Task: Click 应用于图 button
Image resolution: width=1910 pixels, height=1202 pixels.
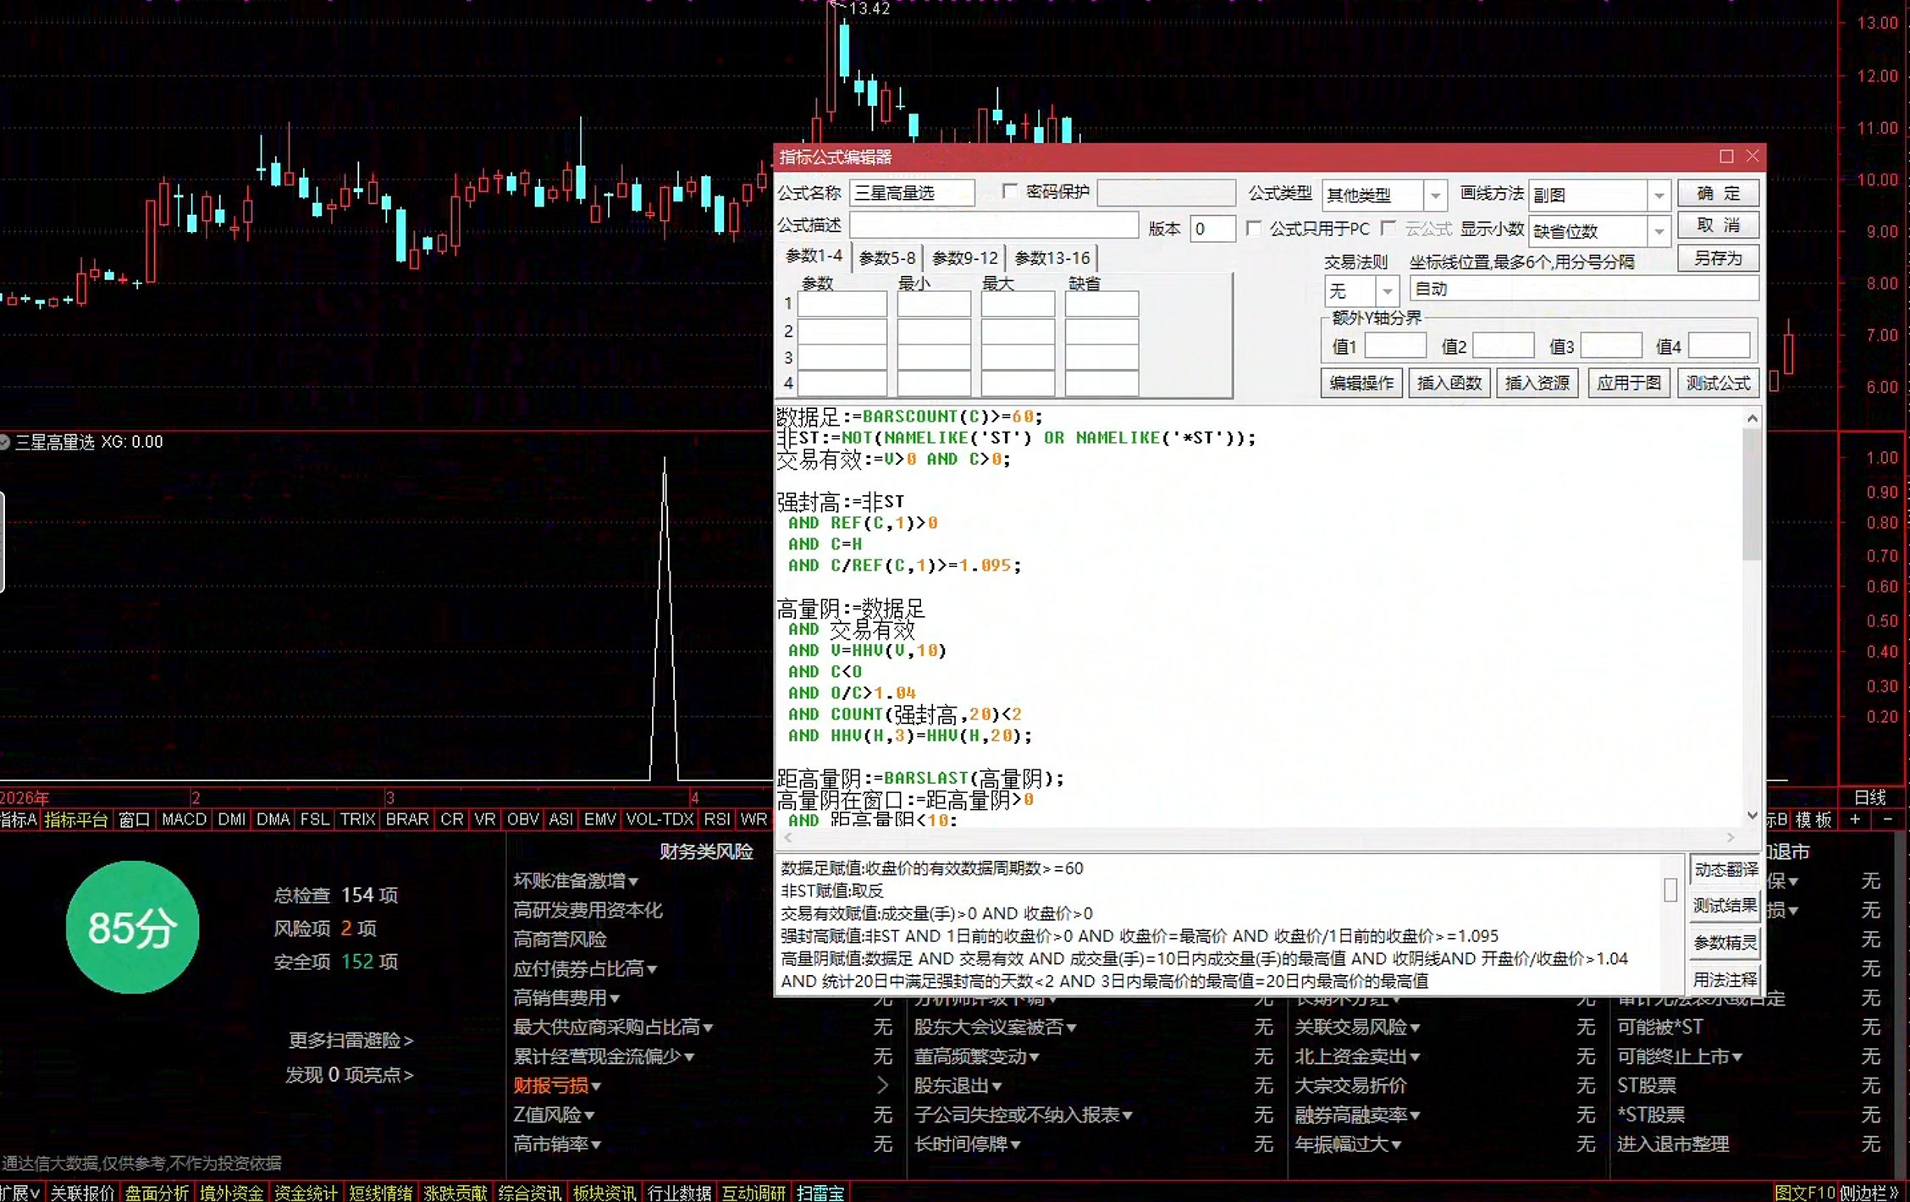Action: [1629, 383]
